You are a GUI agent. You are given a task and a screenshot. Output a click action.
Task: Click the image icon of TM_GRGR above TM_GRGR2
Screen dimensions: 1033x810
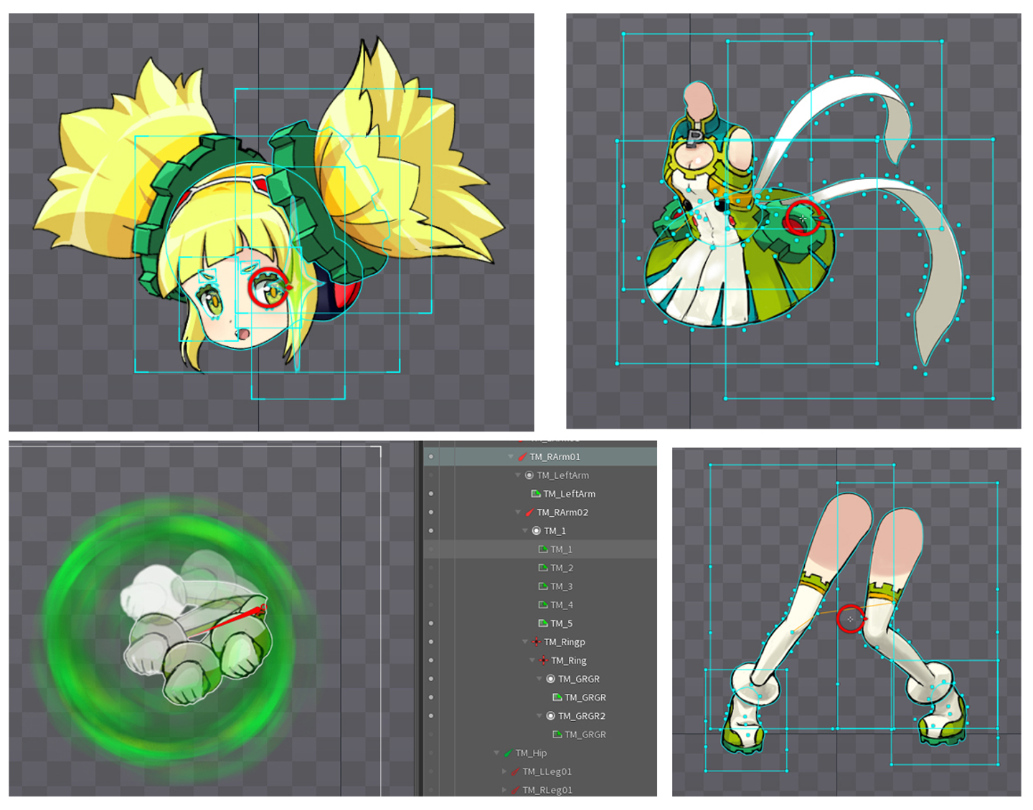[x=557, y=697]
